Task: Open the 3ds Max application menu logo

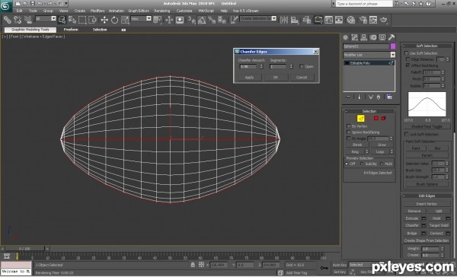Action: tap(5, 6)
